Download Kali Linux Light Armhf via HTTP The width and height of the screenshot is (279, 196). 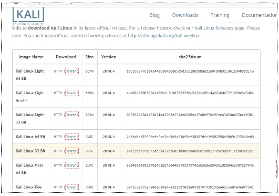tap(58, 93)
